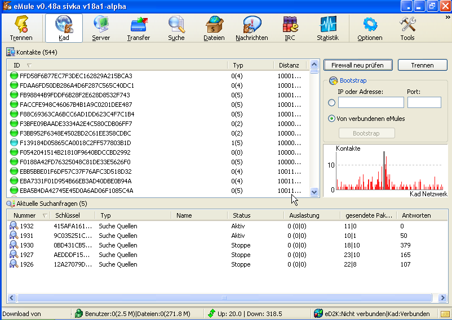Select Von verbundenen eMules radio button
Viewport: 452px width, 320px height.
[x=331, y=118]
